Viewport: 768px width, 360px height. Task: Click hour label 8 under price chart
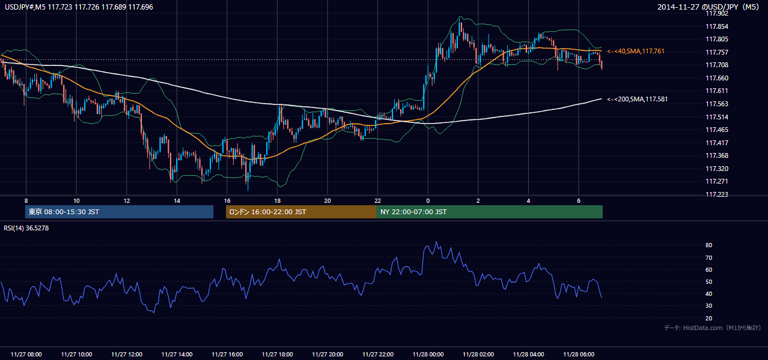26,200
